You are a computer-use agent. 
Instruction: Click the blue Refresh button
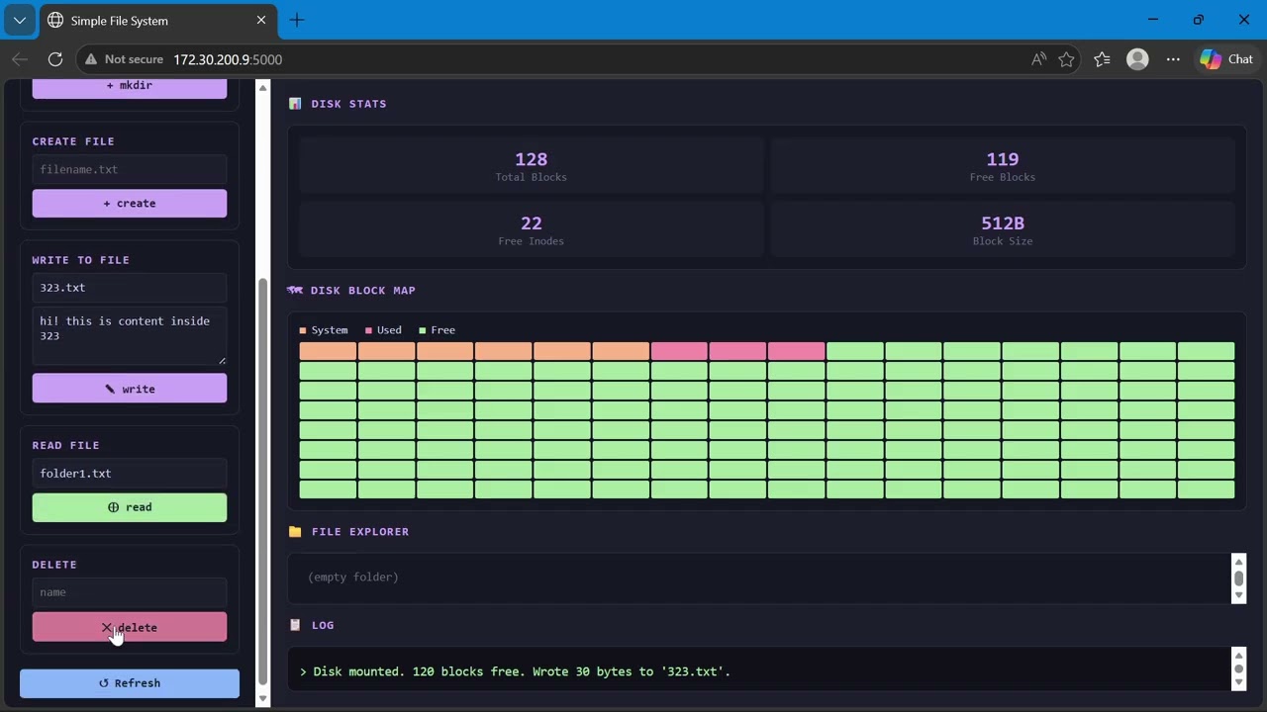click(x=130, y=683)
